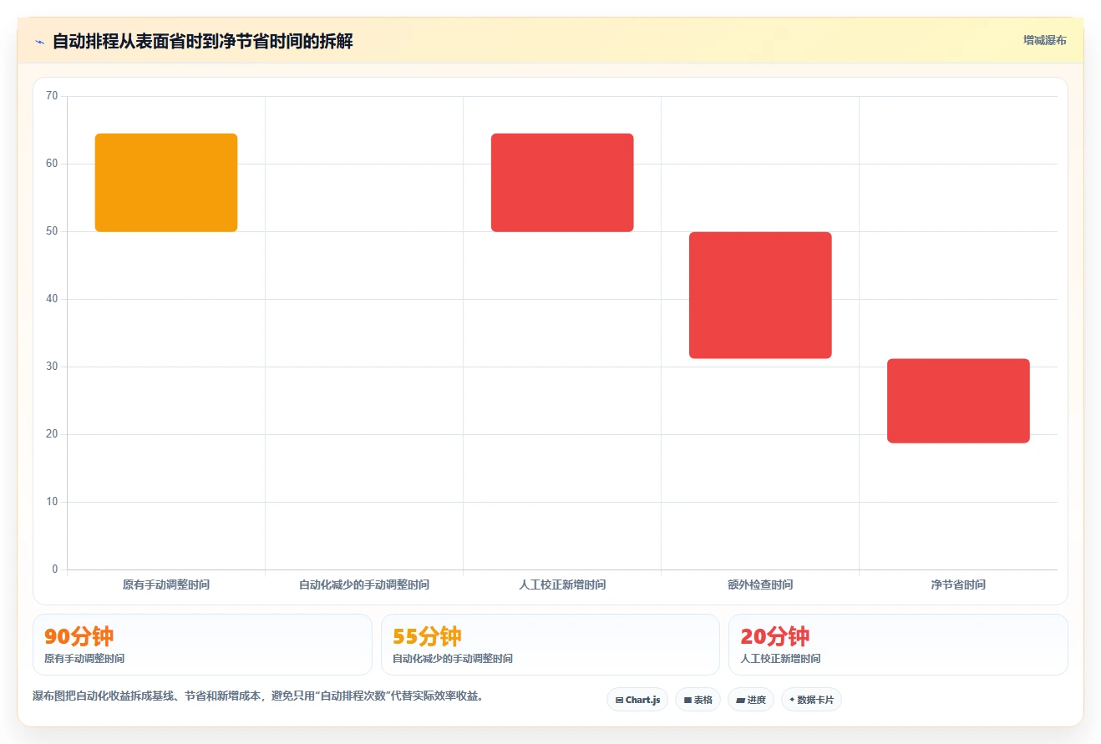Viewport: 1101px width, 744px height.
Task: Click the red 净节省时间 bar
Action: (x=958, y=401)
